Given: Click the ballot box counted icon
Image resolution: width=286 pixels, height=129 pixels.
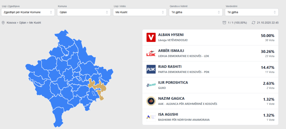Looking at the screenshot, I should 224,23.
